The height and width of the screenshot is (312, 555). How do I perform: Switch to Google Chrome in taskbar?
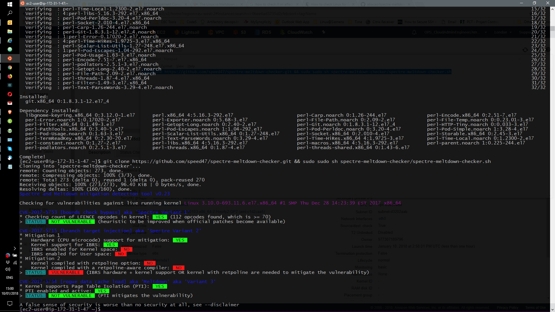(10, 67)
